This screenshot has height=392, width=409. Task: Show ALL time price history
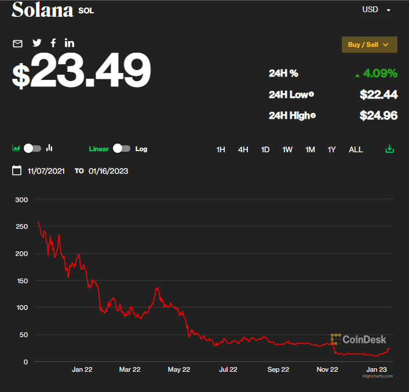pyautogui.click(x=356, y=149)
